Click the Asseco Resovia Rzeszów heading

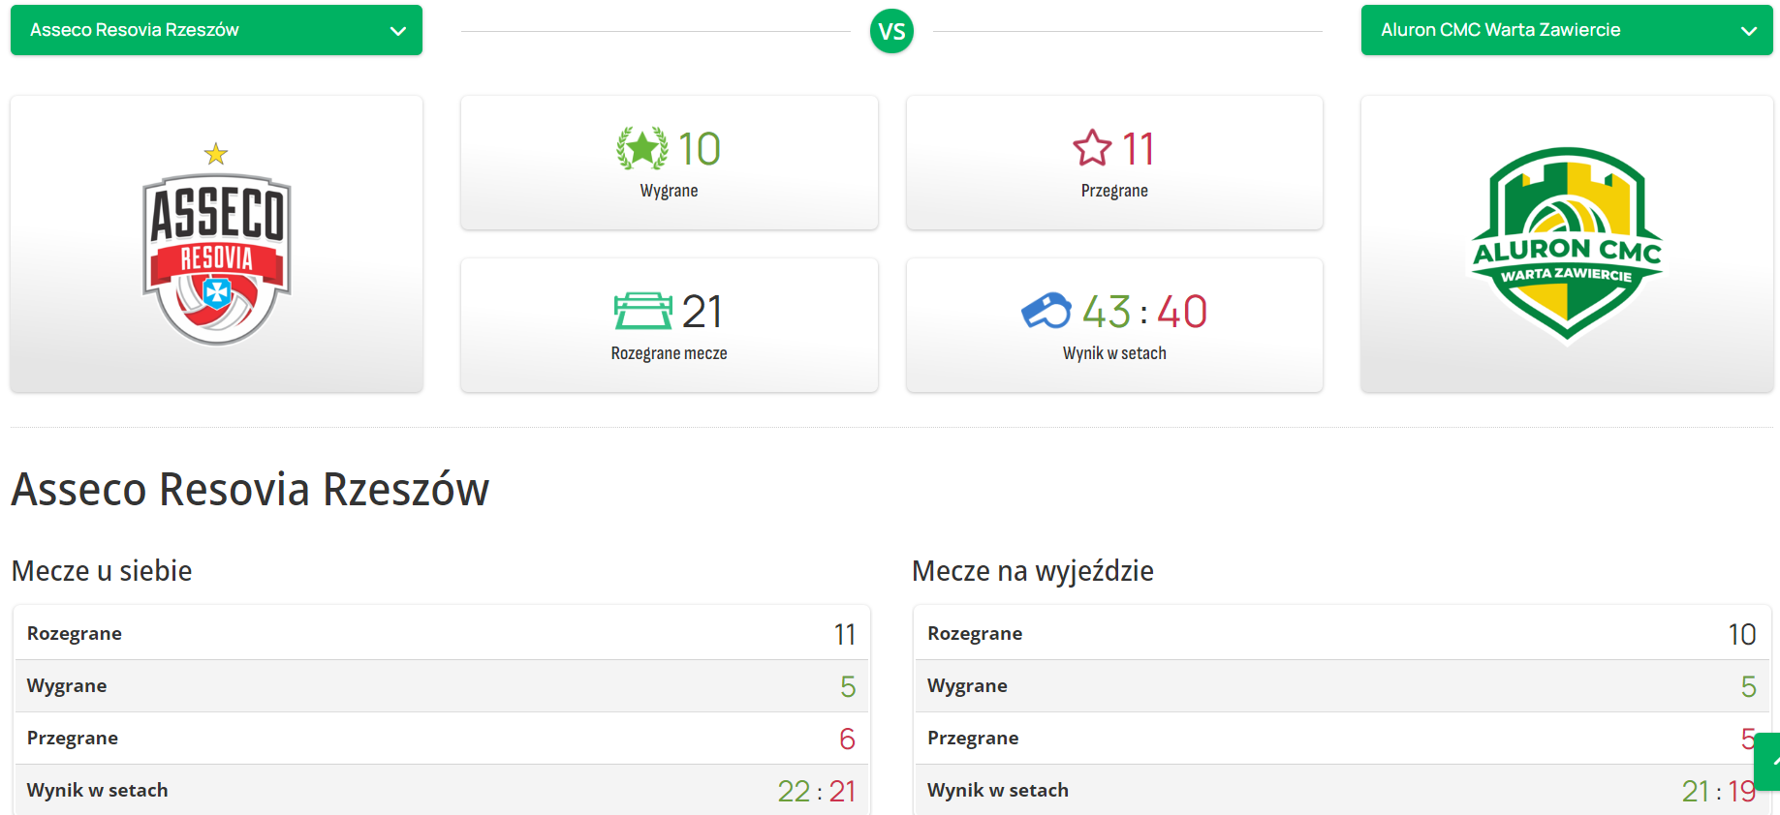(250, 489)
